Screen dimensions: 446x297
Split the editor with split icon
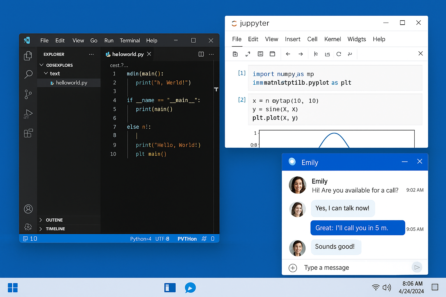(201, 54)
